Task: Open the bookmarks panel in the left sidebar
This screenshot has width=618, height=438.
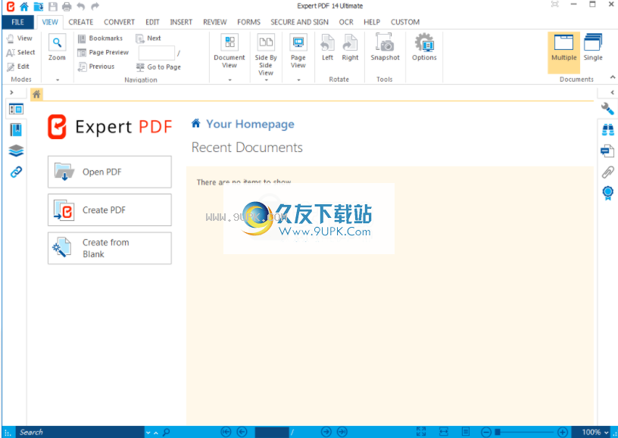Action: (x=16, y=130)
